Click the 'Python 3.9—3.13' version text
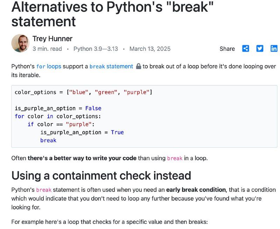The height and width of the screenshot is (229, 280). [x=96, y=49]
